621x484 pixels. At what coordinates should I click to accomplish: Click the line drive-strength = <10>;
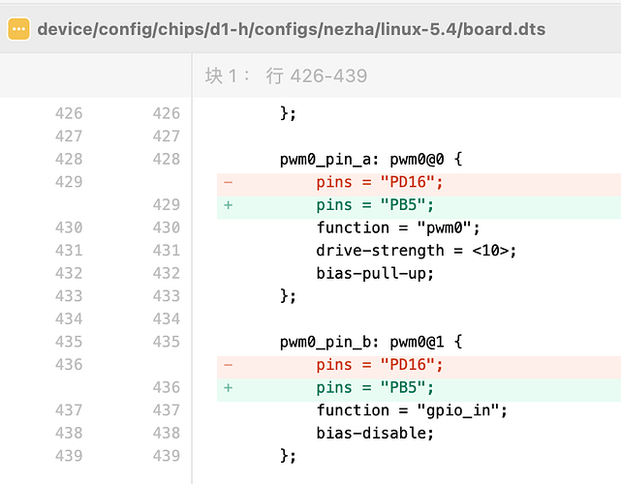click(x=417, y=251)
